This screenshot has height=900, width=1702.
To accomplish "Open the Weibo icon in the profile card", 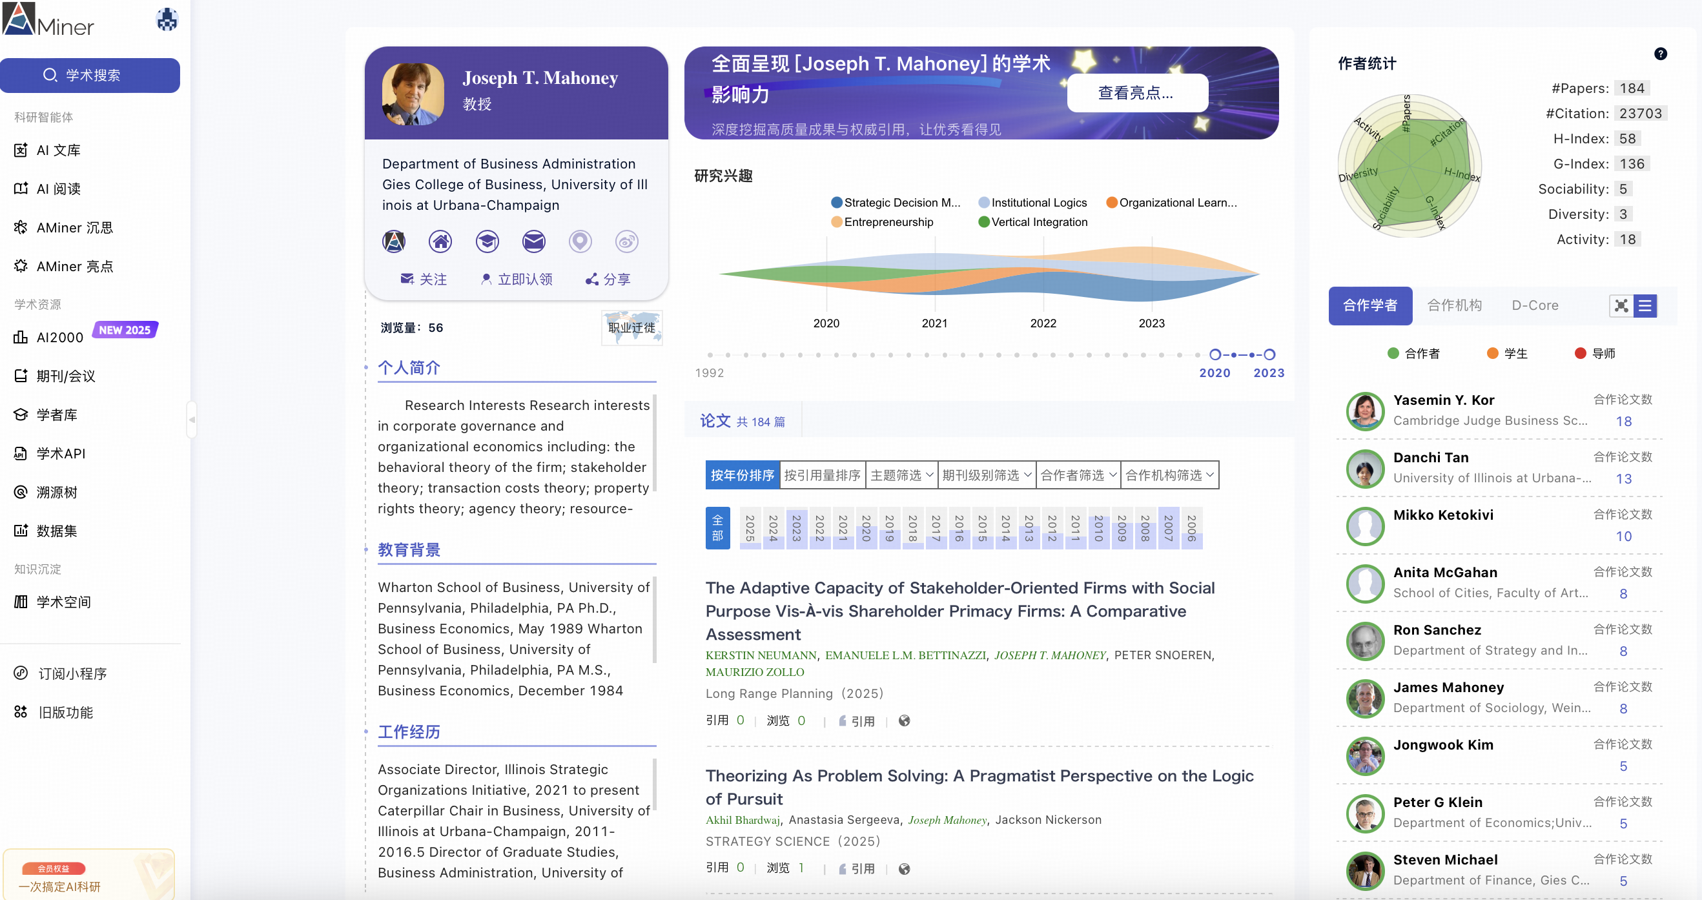I will click(x=626, y=242).
